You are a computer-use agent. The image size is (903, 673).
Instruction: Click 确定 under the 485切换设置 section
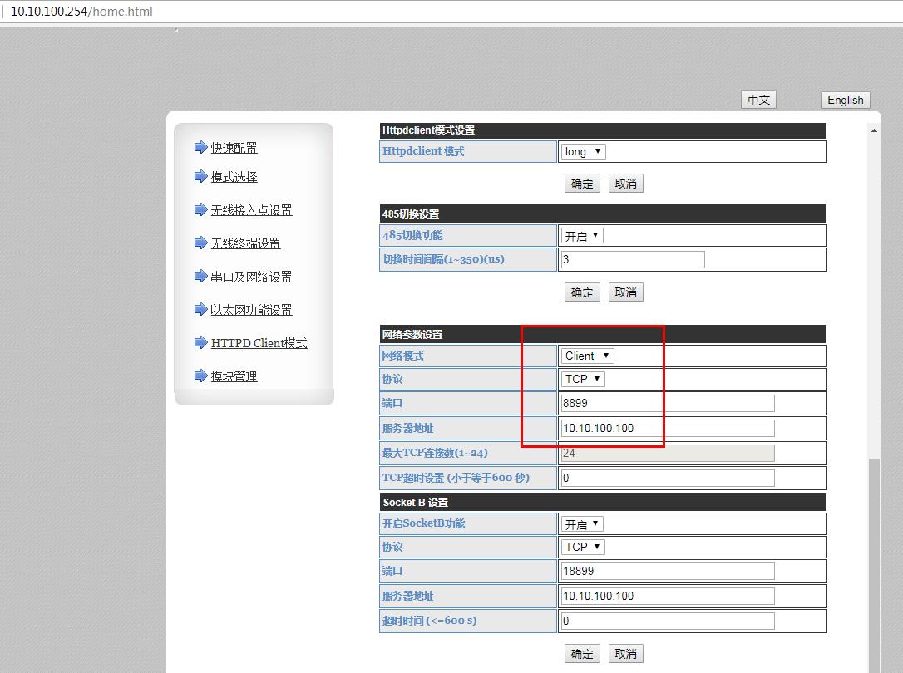[582, 292]
